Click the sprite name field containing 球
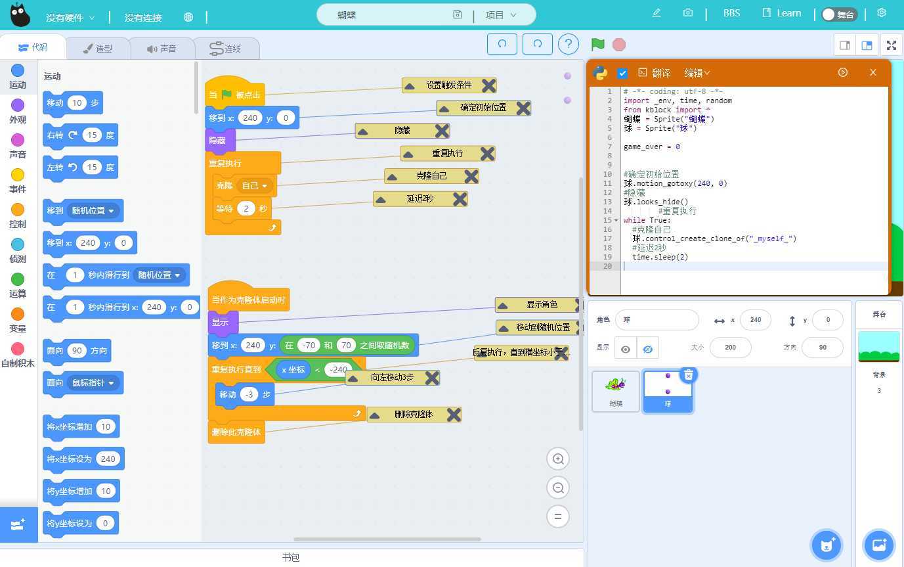The height and width of the screenshot is (567, 904). click(656, 320)
